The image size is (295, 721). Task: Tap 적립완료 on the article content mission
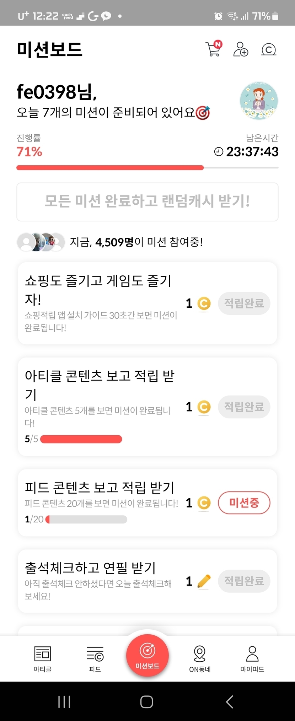(x=244, y=407)
